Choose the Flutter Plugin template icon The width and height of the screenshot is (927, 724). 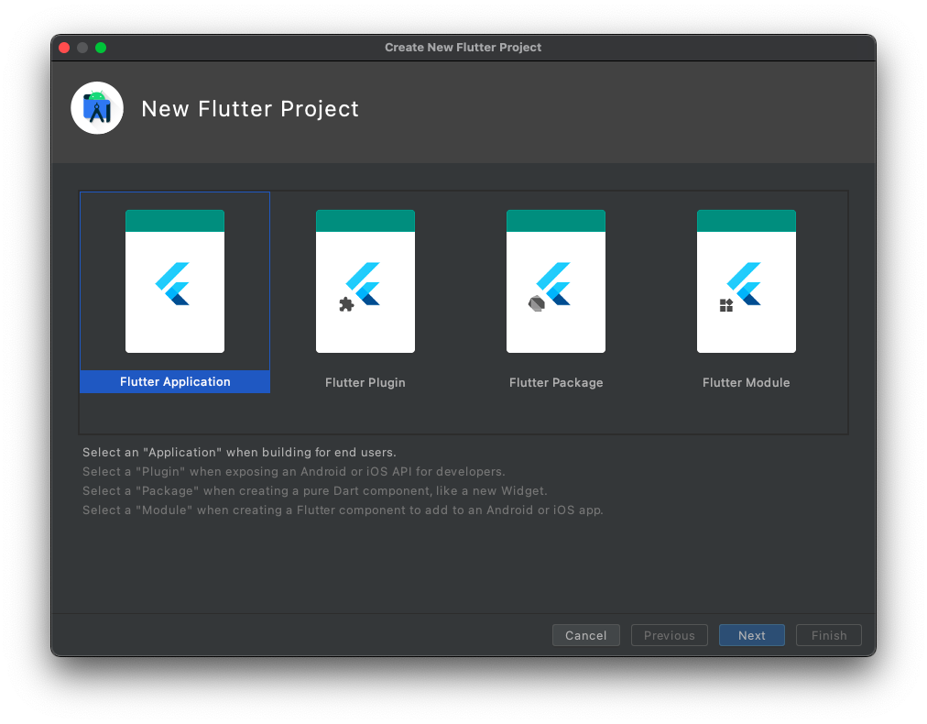[365, 281]
